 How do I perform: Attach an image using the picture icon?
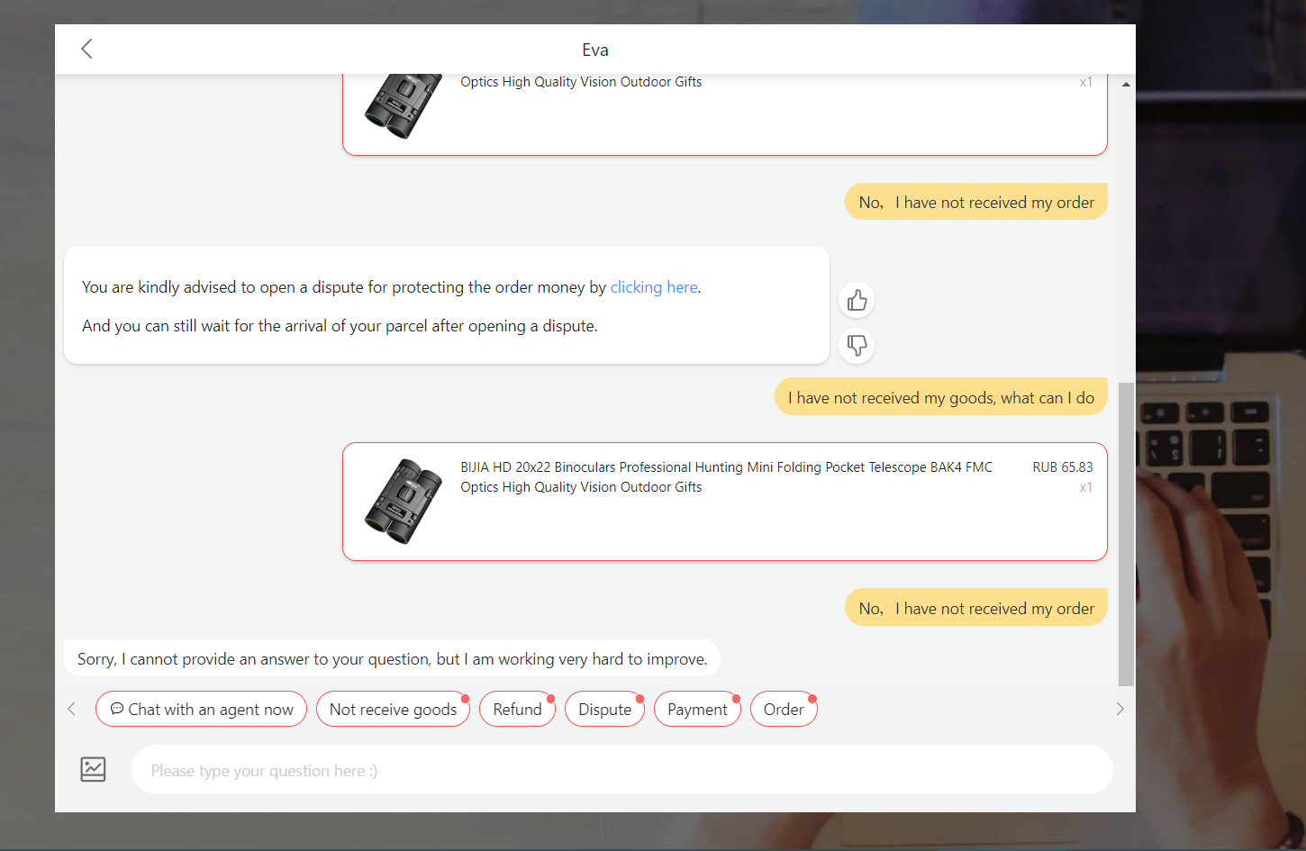[x=93, y=769]
